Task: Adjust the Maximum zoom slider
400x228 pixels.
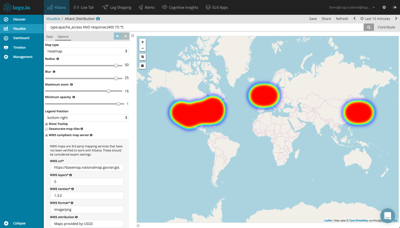Action: coord(109,91)
